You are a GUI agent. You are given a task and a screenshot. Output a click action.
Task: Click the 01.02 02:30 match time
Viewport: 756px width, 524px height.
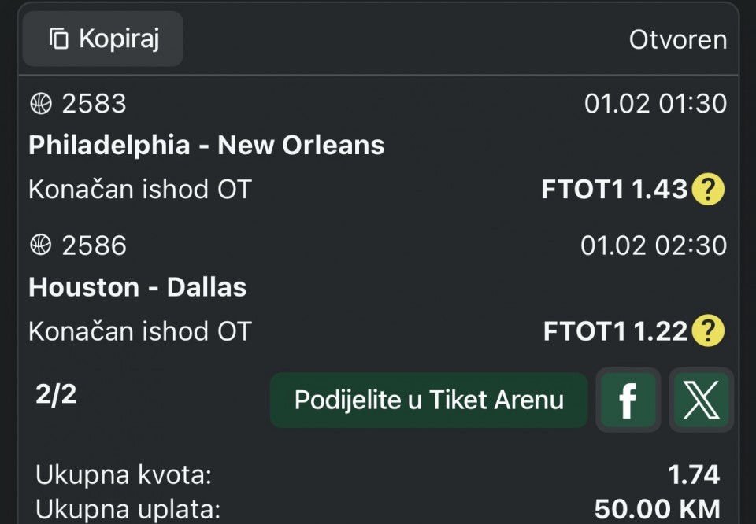[654, 245]
